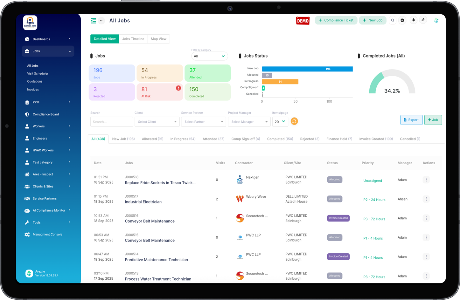Image resolution: width=460 pixels, height=300 pixels.
Task: Click the In Progress bar in Jobs Status chart
Action: point(280,81)
